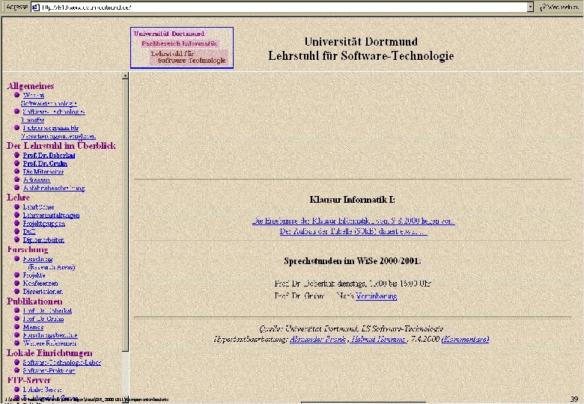
Task: Click the FTP-Server section heading
Action: point(28,380)
